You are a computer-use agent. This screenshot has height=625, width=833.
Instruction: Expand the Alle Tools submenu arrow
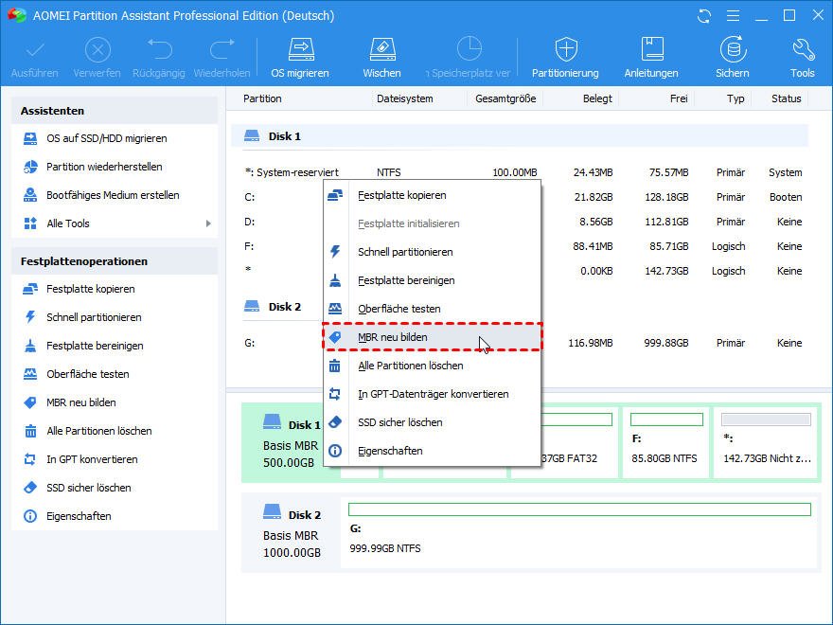coord(208,223)
